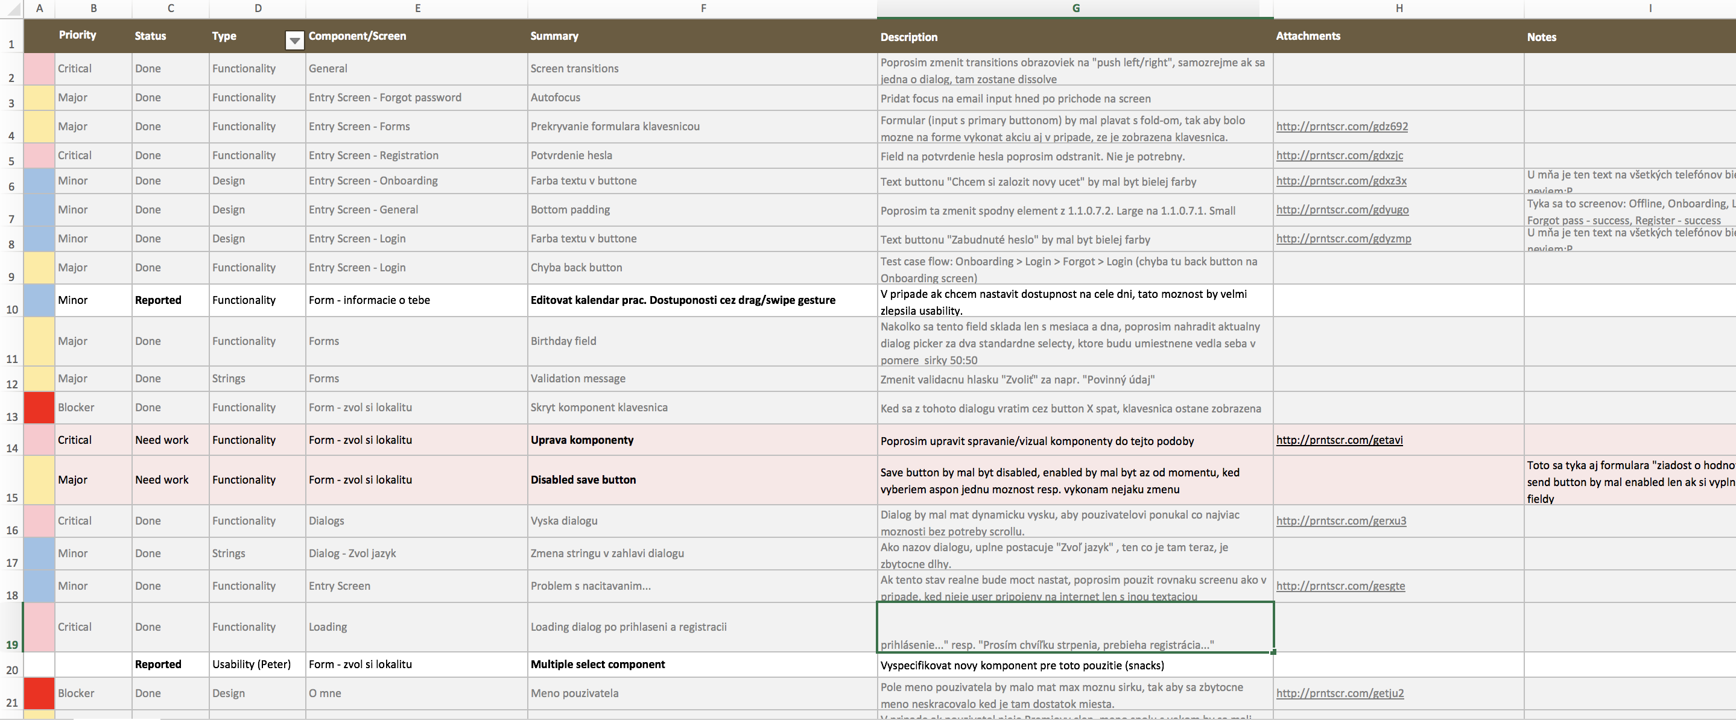The width and height of the screenshot is (1736, 720).
Task: Select cell 'Birthday field'
Action: (x=702, y=341)
